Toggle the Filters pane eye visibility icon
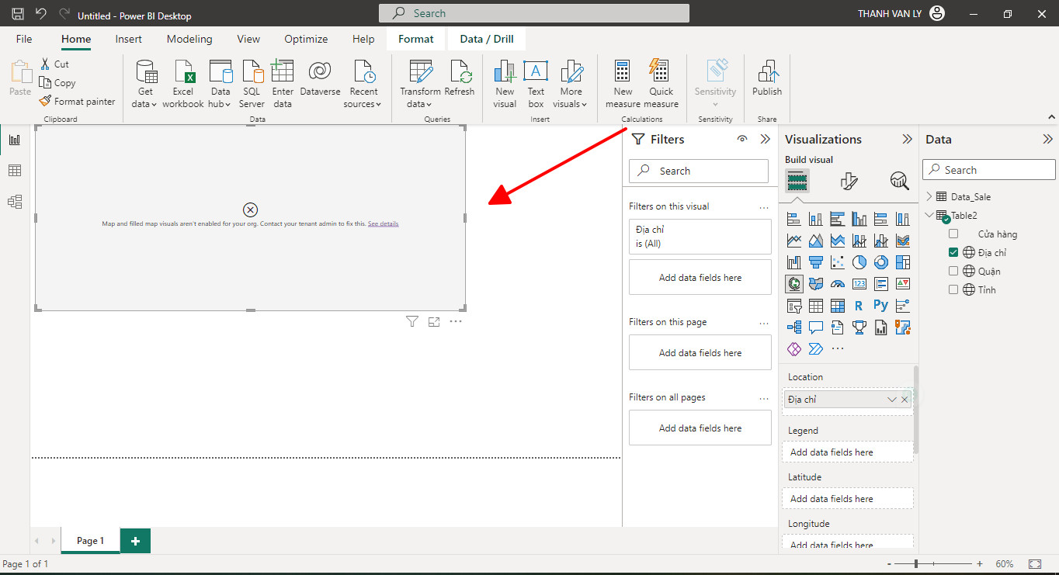 click(742, 139)
